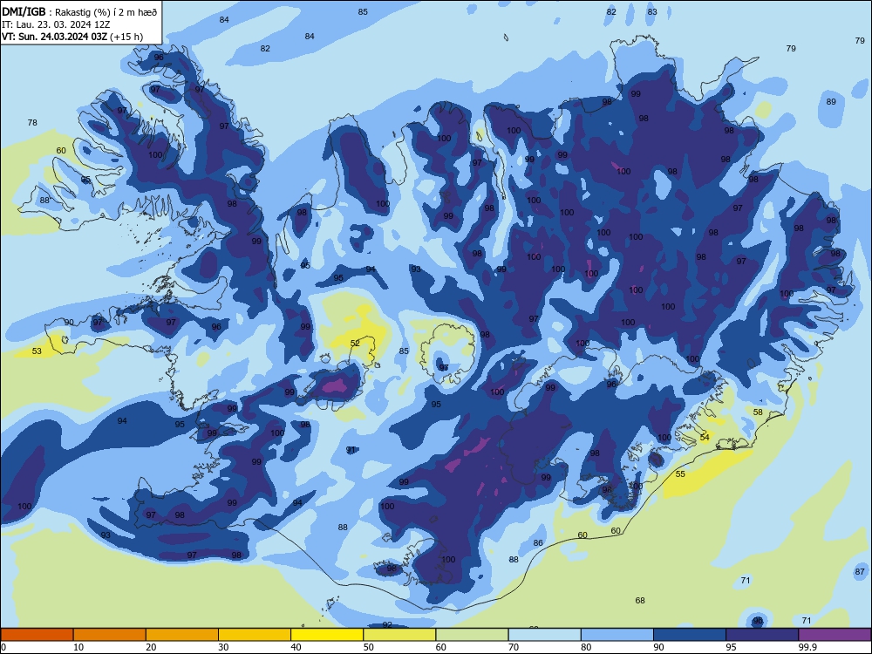Click the purple above-99.9 legend band

(835, 635)
